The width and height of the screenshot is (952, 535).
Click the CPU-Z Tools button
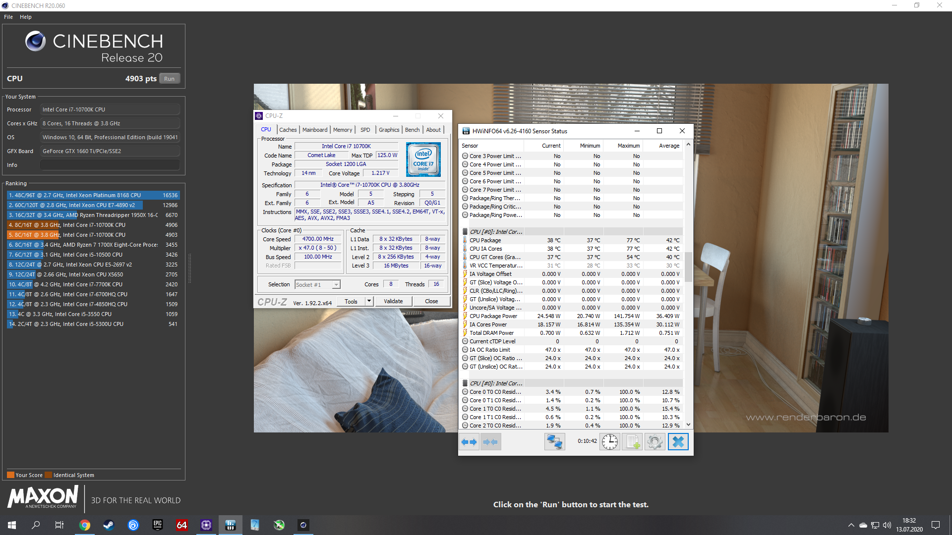tap(351, 301)
